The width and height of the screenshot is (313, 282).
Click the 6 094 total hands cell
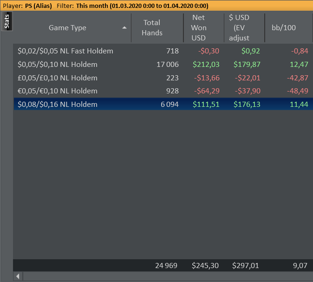[x=170, y=104]
